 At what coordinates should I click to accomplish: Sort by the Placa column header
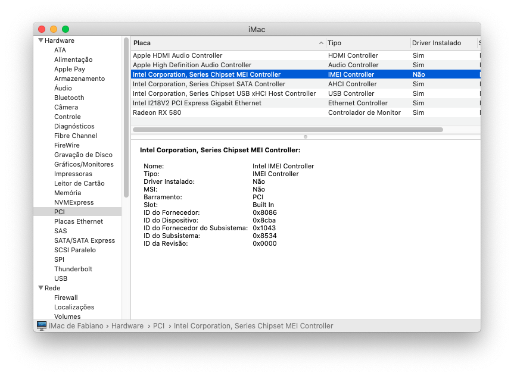pos(229,43)
